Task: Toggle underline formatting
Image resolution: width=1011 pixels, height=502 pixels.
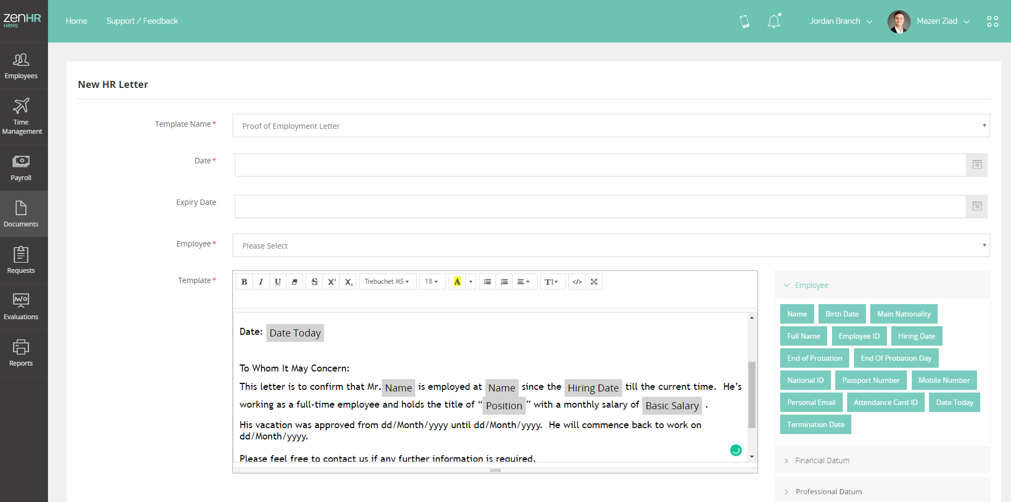Action: 278,281
